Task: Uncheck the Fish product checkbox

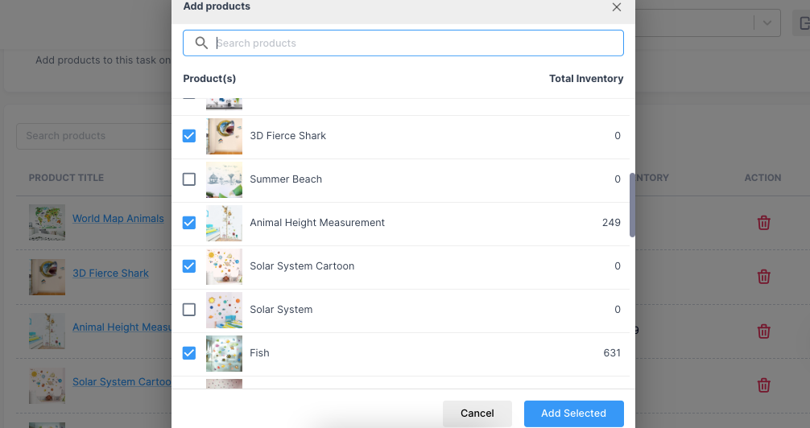Action: [x=189, y=352]
